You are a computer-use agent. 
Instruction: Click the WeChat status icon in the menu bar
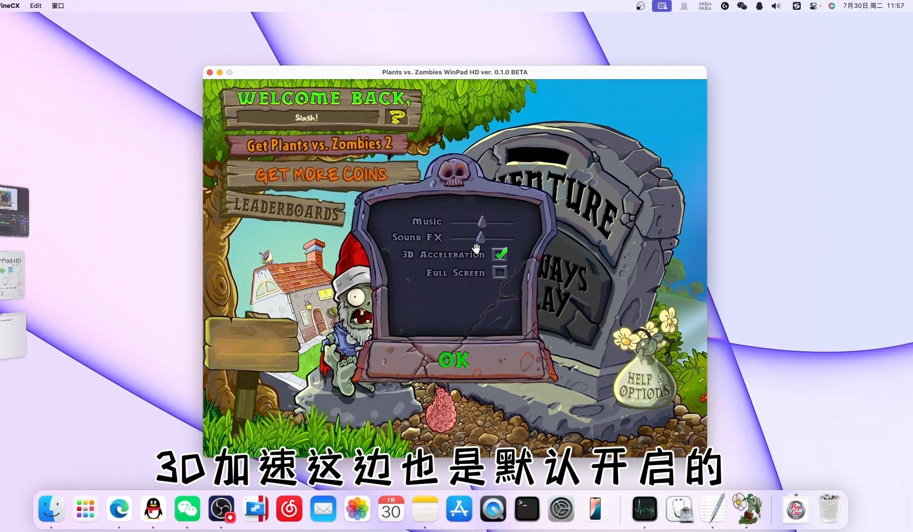pos(742,6)
